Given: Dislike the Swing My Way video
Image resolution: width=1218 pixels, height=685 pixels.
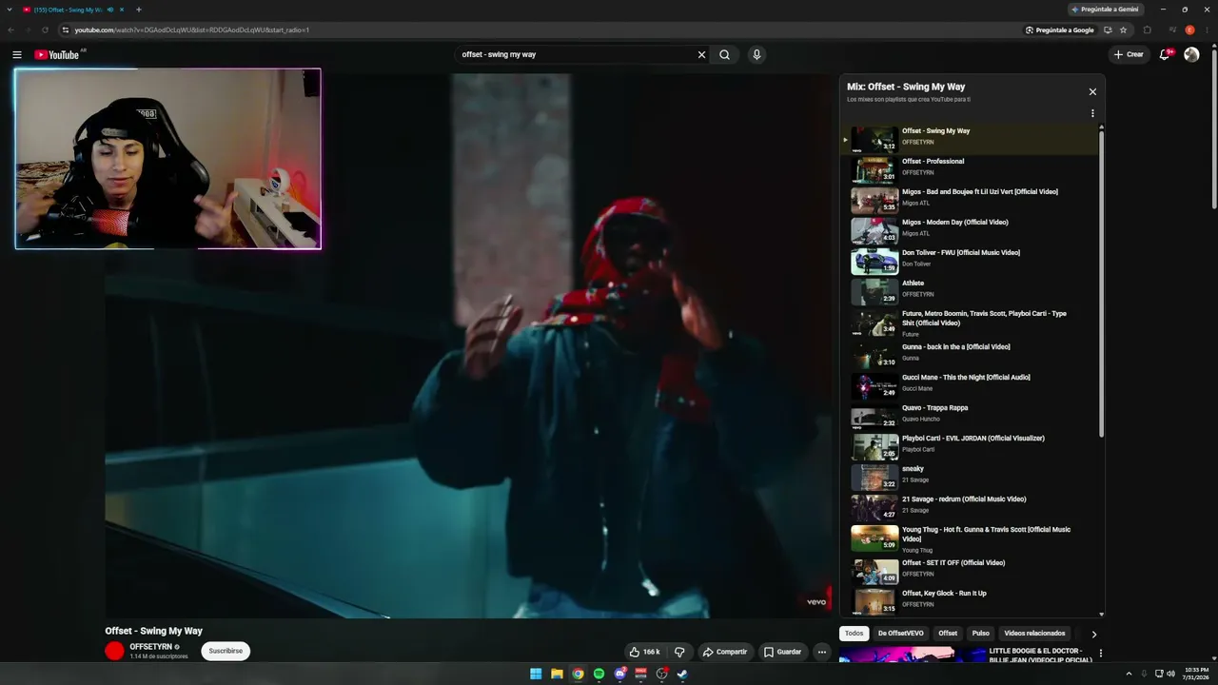Looking at the screenshot, I should pos(679,652).
